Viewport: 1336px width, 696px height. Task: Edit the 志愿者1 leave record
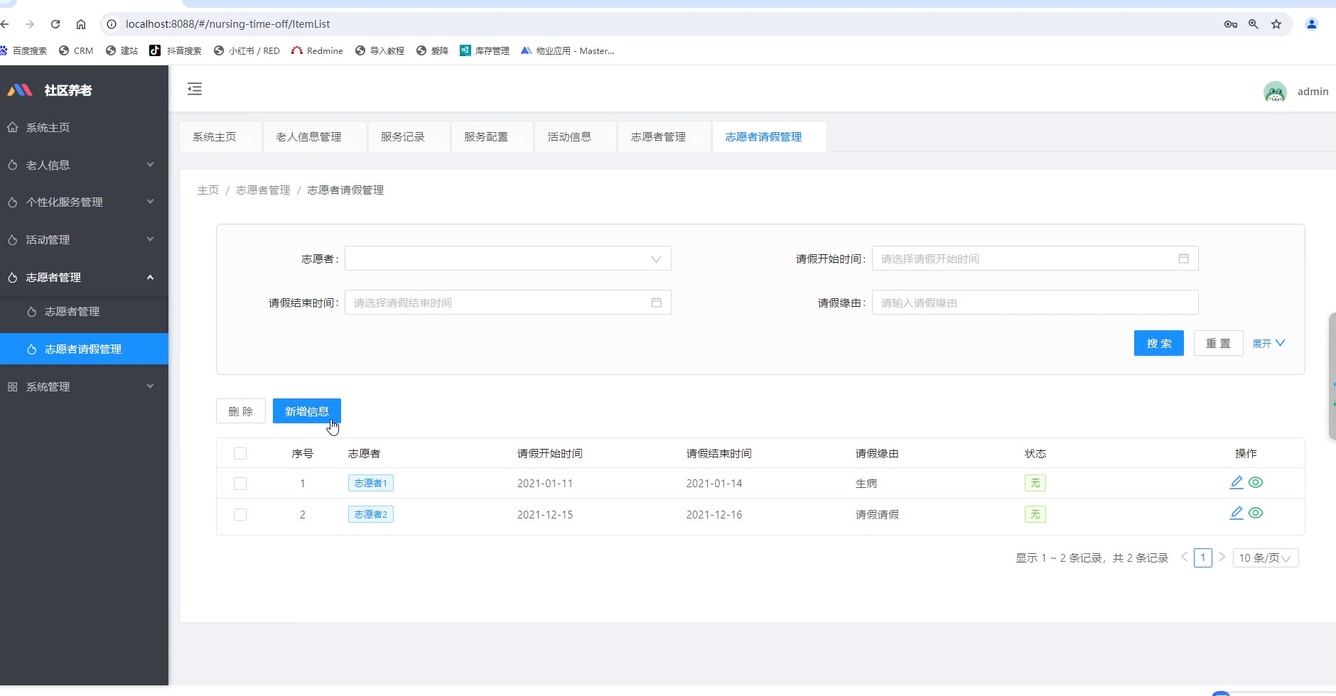pyautogui.click(x=1237, y=482)
